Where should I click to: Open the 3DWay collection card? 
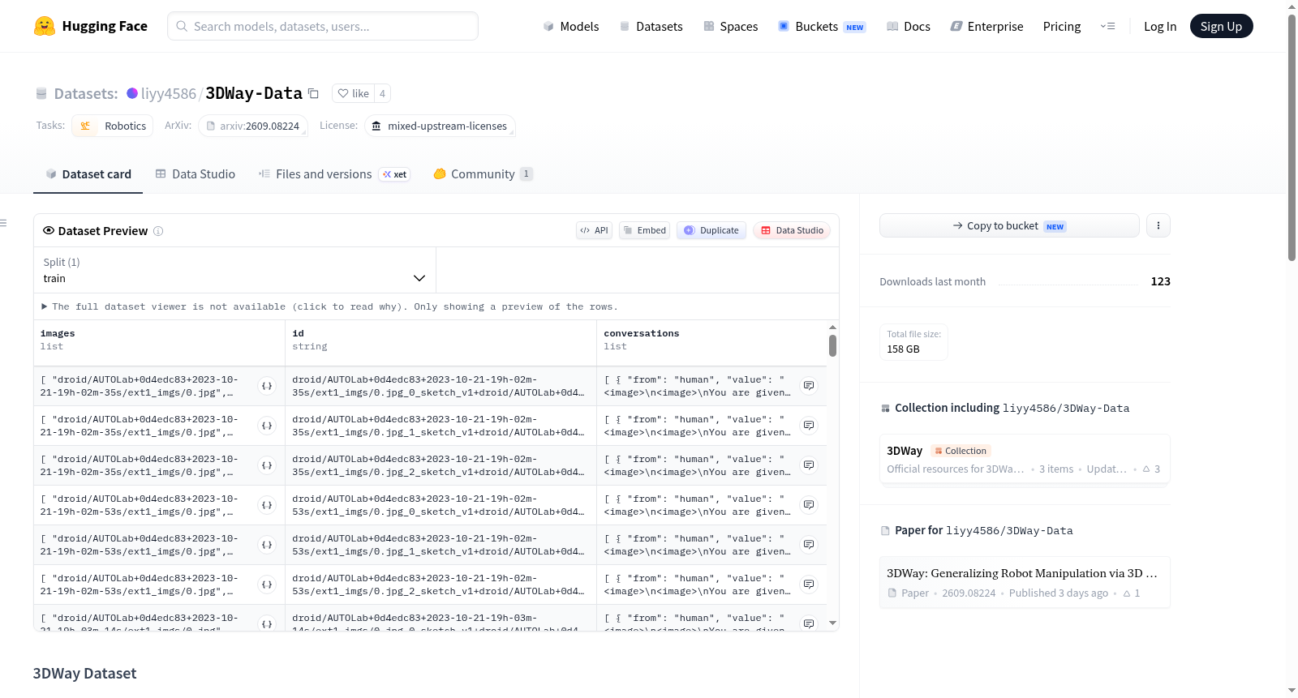coord(1025,459)
